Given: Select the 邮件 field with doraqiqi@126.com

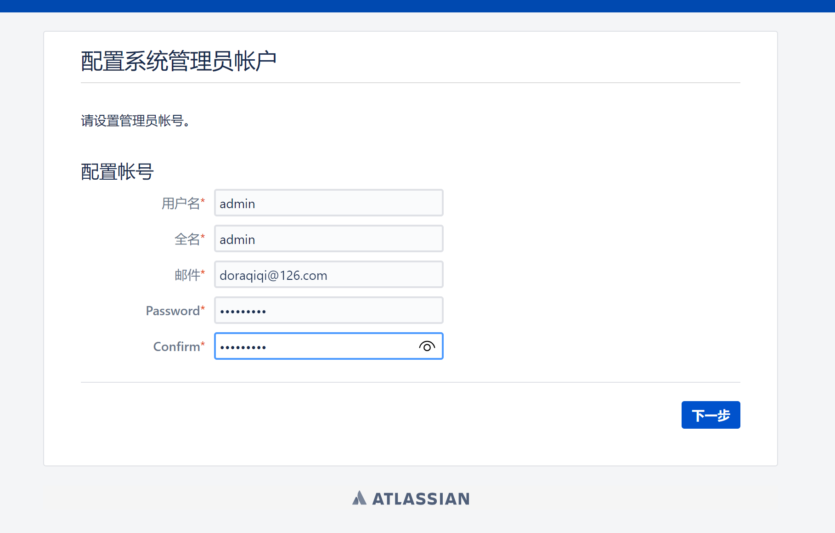Looking at the screenshot, I should [328, 274].
